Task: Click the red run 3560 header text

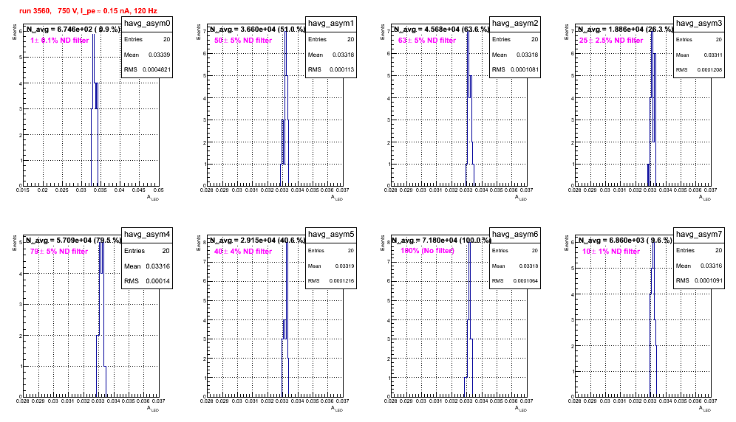Action: 88,11
